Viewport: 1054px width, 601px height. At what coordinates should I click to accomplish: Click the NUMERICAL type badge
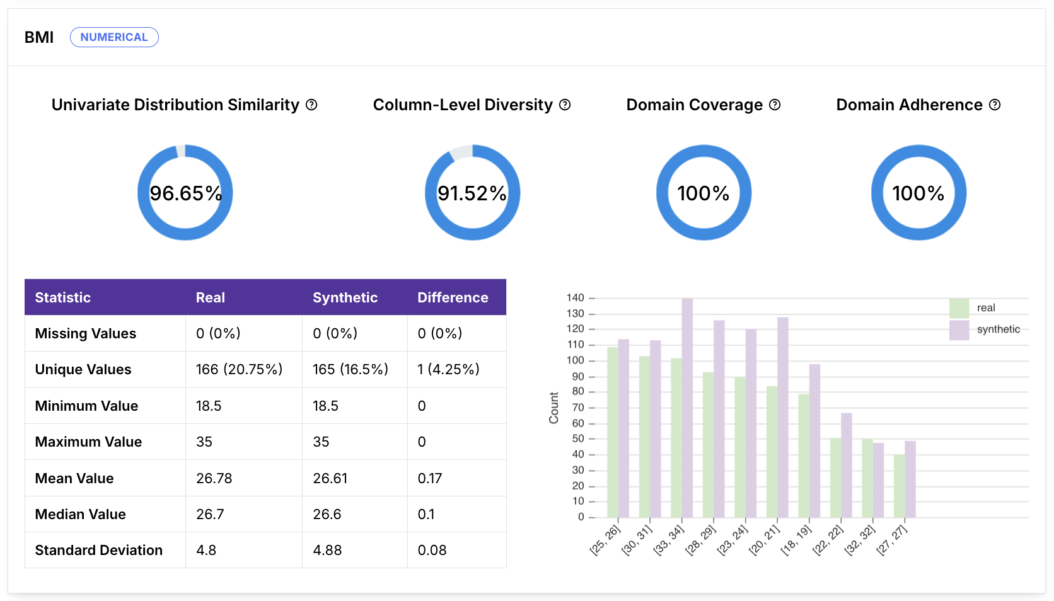tap(114, 37)
